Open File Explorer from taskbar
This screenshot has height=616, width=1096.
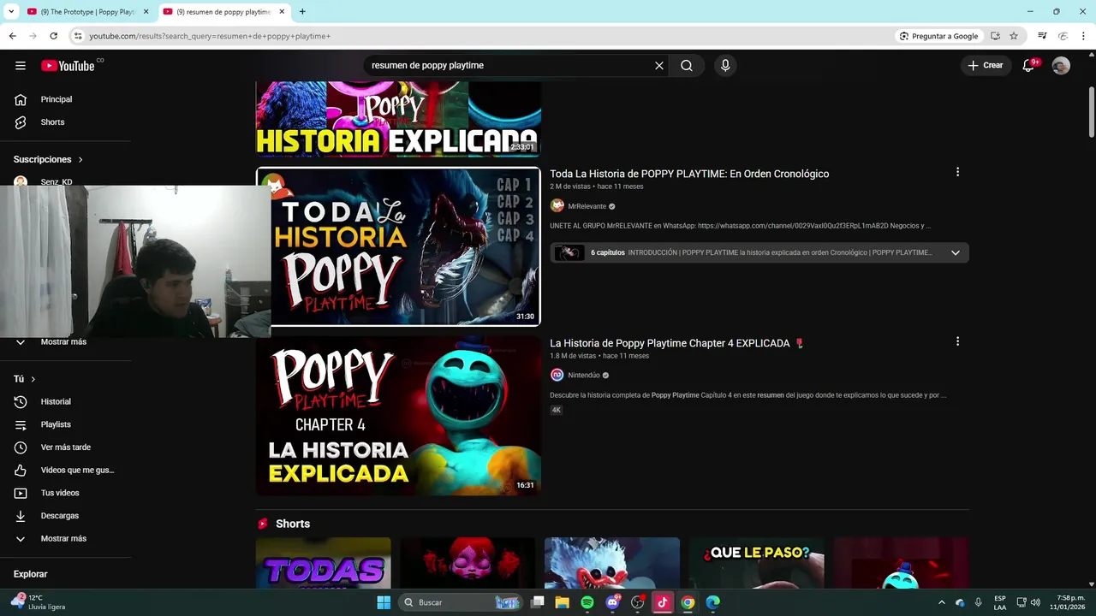click(563, 602)
